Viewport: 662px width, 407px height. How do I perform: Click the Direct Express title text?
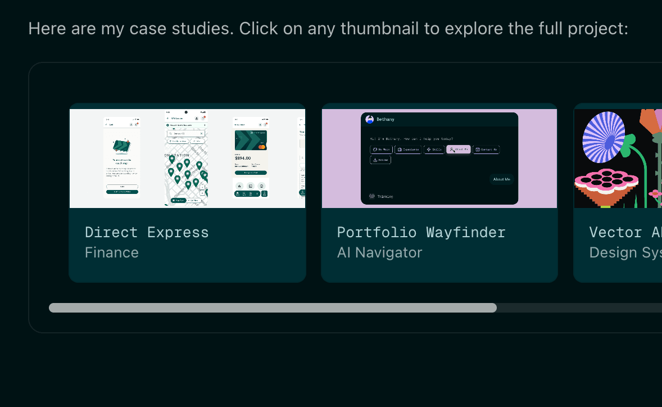point(147,232)
